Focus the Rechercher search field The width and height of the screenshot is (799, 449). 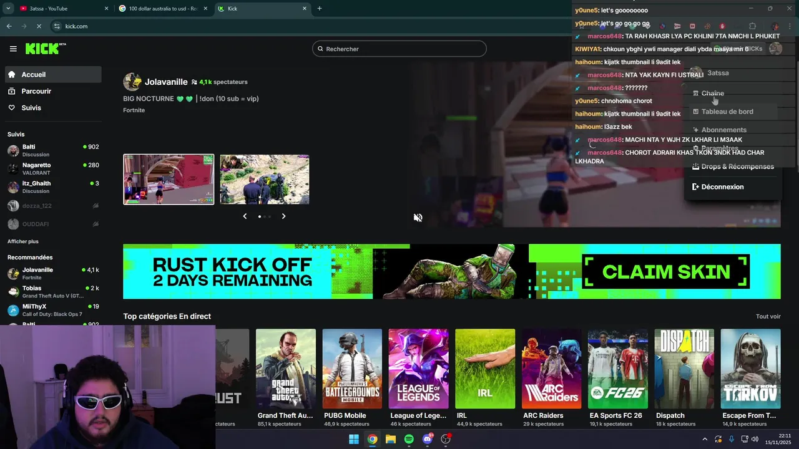click(x=399, y=49)
